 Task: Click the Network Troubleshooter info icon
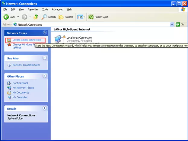(x=9, y=65)
